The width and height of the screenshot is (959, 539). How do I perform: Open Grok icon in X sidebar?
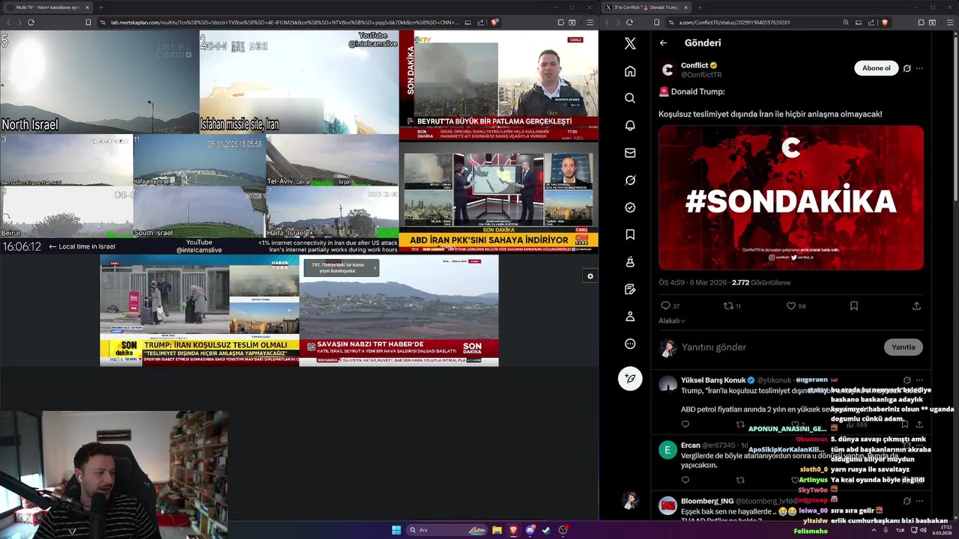(x=630, y=180)
